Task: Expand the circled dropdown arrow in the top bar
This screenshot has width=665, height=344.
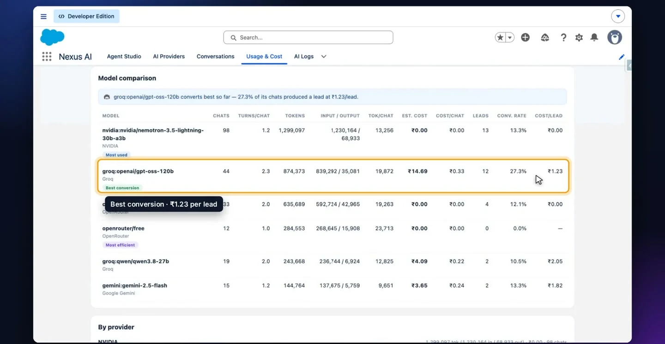Action: 618,17
